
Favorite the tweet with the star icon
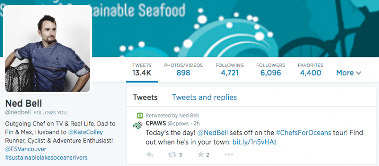(201, 154)
